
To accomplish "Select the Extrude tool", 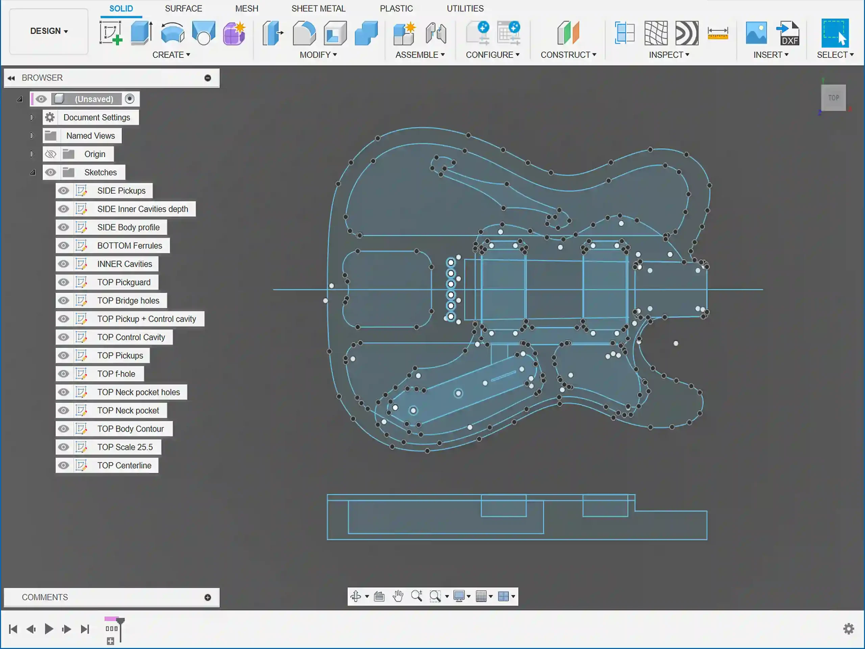I will pos(142,33).
